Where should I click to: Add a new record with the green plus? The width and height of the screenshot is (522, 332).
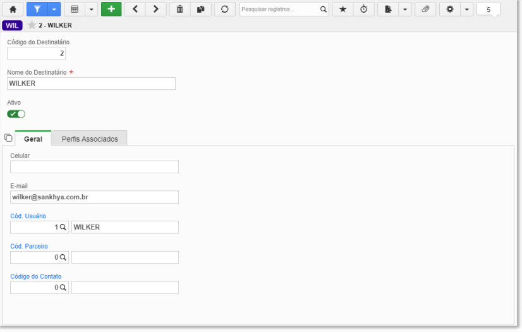click(x=111, y=9)
